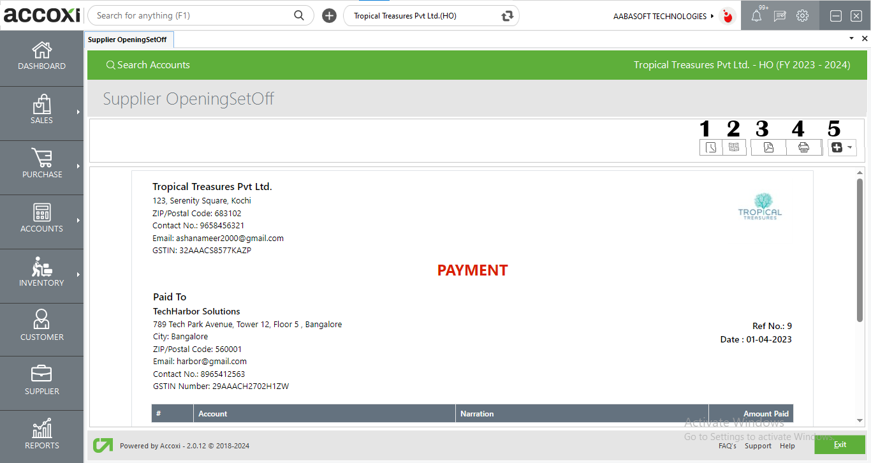Click the vertical scrollbar of voucher preview
The height and width of the screenshot is (463, 871).
tap(860, 249)
